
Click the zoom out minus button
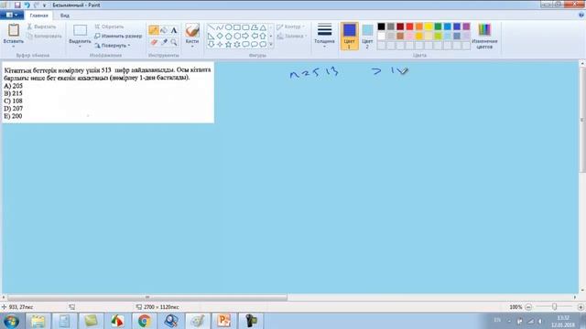pyautogui.click(x=528, y=307)
